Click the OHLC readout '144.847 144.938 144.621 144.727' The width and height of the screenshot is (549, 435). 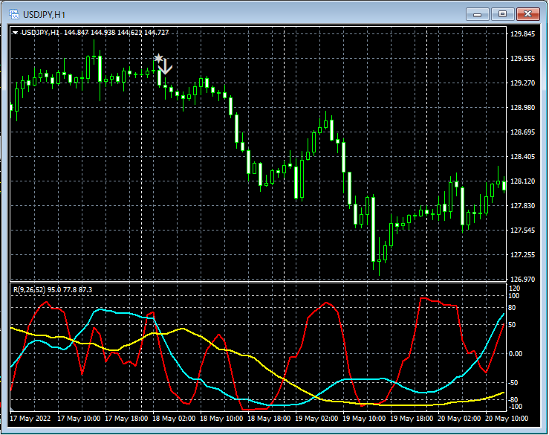pos(116,33)
